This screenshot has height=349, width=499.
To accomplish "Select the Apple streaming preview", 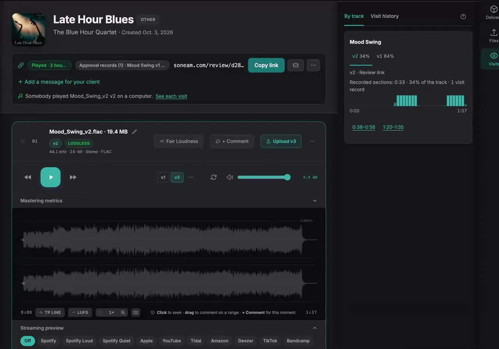I will click(x=147, y=341).
